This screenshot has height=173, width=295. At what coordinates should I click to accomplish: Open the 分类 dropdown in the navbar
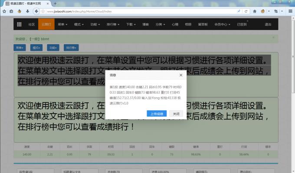[160, 24]
